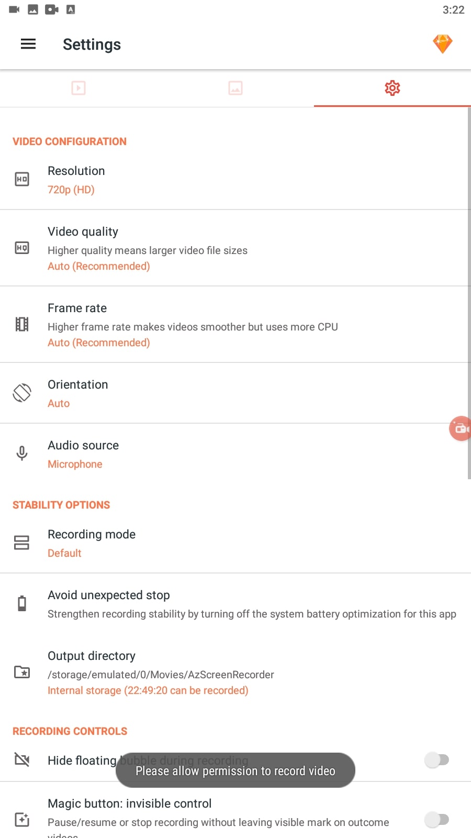Tap the orange premium diamond icon
Screen dimensions: 471x838
(443, 44)
